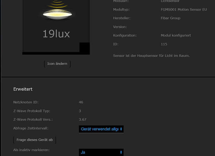Open the Als inaktiv markieren 'Ja' dropdown
The image size is (215, 156).
point(101,152)
